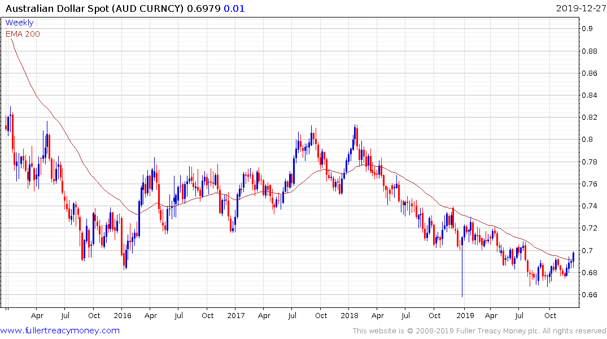Click the copyright notice text

coord(479,331)
